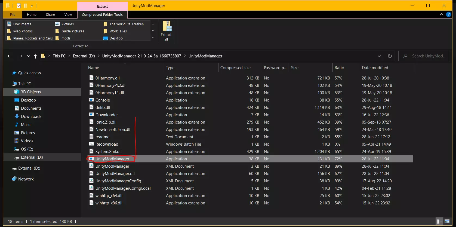Select the Downloads folder in sidebar
The width and height of the screenshot is (456, 227).
(x=31, y=116)
